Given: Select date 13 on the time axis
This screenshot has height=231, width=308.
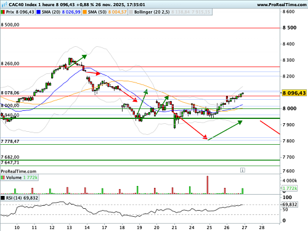Looking at the screenshot, I should (x=69, y=227).
